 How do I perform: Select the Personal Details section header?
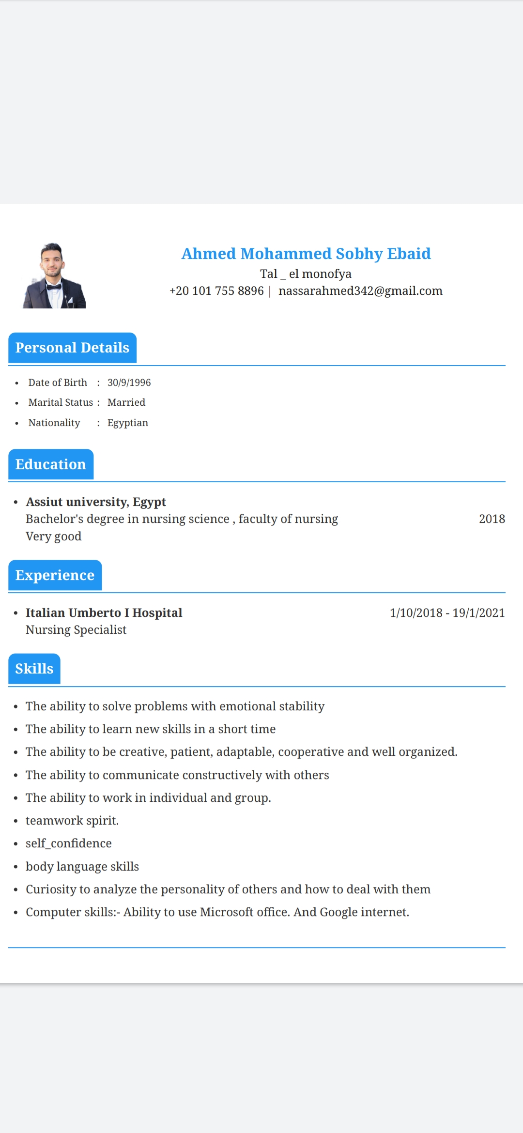pos(72,348)
